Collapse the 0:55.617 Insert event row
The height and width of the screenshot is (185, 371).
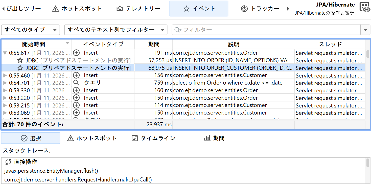pyautogui.click(x=5, y=53)
